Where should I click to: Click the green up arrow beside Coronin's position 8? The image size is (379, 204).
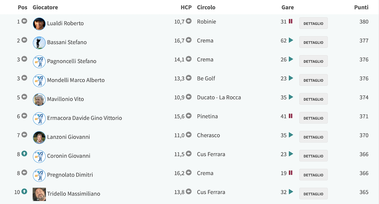24,154
